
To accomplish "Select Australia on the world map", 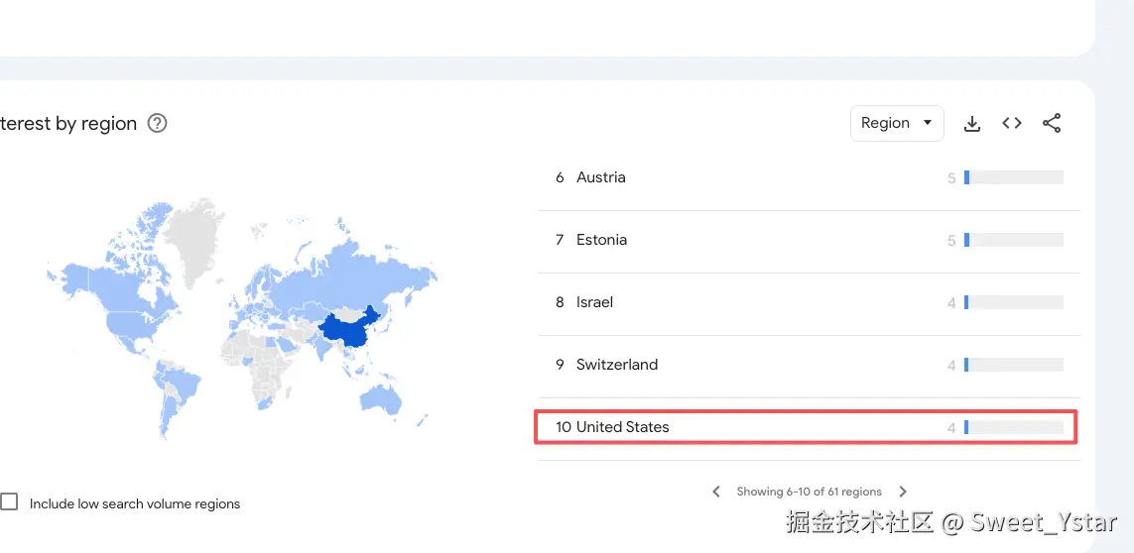I will point(381,398).
